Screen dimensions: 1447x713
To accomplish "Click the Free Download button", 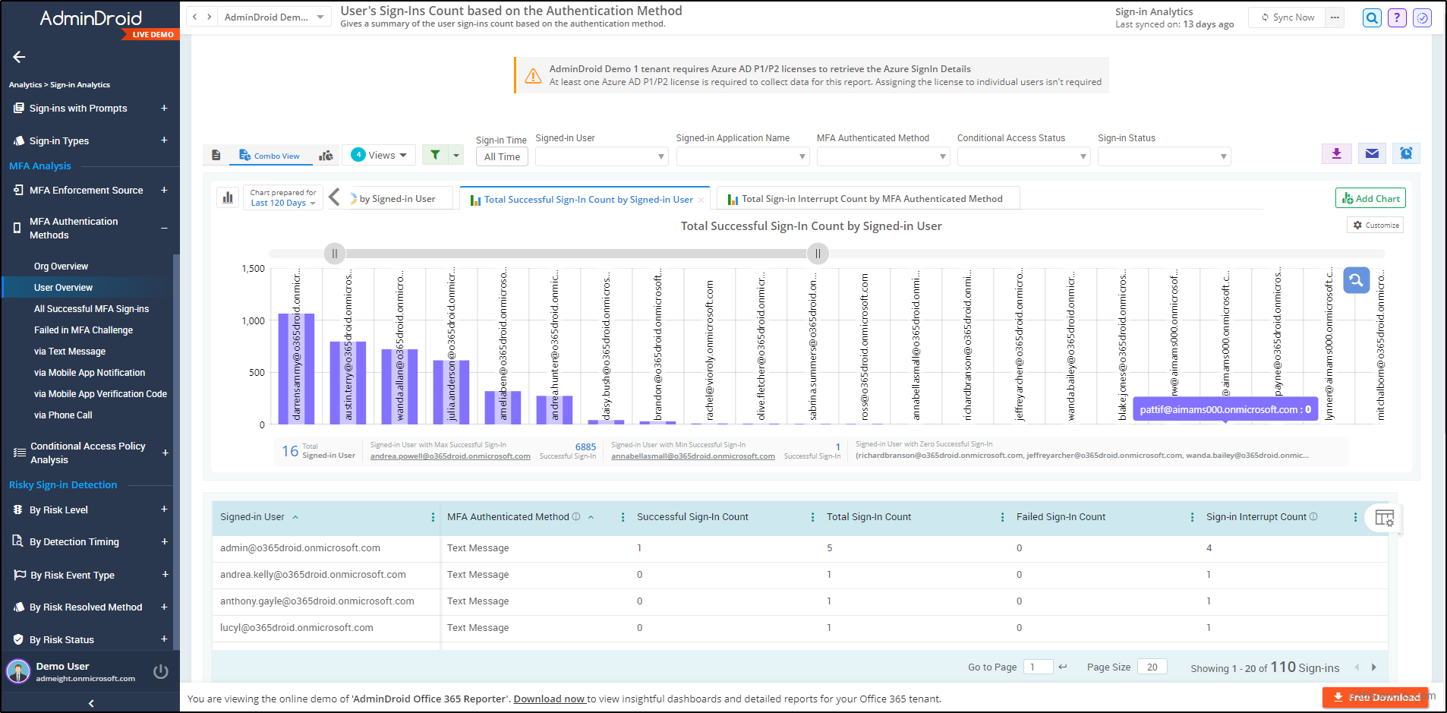I will (1376, 697).
